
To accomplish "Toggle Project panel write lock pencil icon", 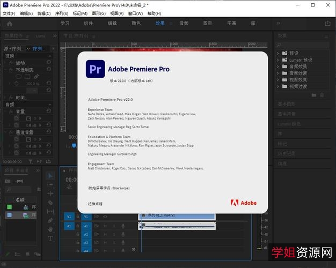I will (x=8, y=254).
